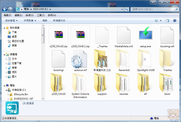Select the bootmgr.efi file icon
The image size is (181, 122).
[167, 35]
